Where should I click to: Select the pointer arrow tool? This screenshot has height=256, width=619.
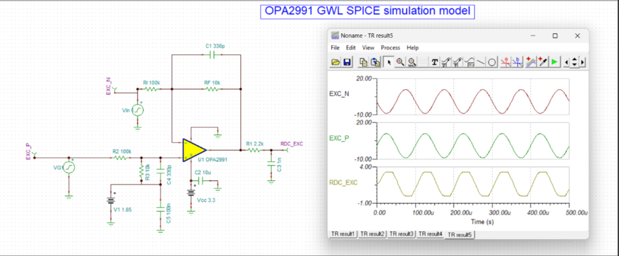(x=389, y=62)
